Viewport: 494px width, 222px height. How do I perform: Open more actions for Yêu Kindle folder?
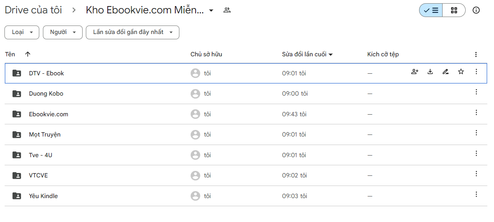coord(476,194)
